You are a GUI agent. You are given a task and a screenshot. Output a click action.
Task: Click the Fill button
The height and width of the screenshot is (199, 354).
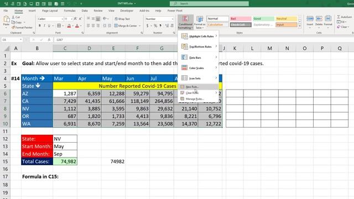click(x=341, y=22)
